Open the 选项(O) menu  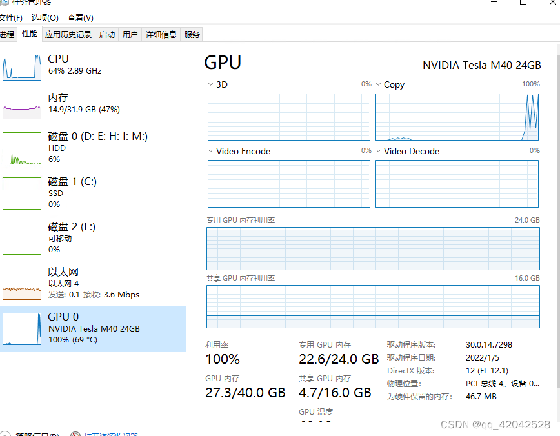tap(45, 17)
